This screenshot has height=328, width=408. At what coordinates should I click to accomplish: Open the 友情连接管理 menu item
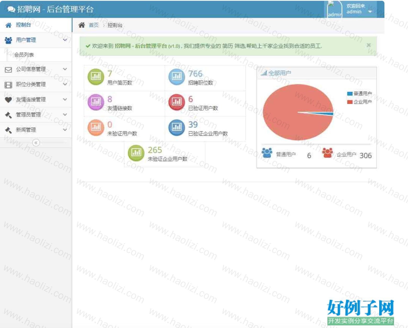[36, 100]
